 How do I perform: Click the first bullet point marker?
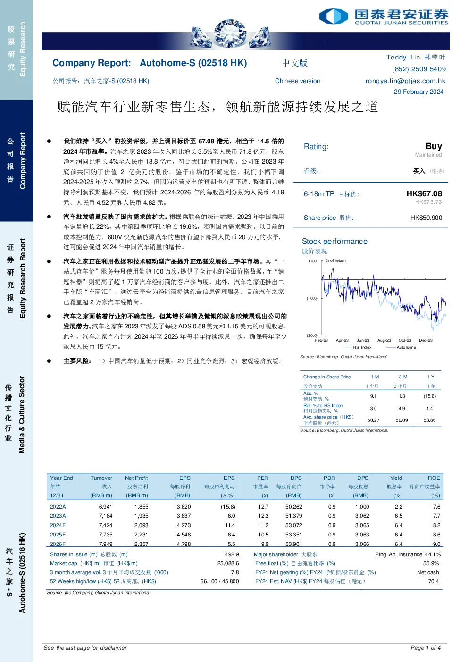pyautogui.click(x=49, y=141)
